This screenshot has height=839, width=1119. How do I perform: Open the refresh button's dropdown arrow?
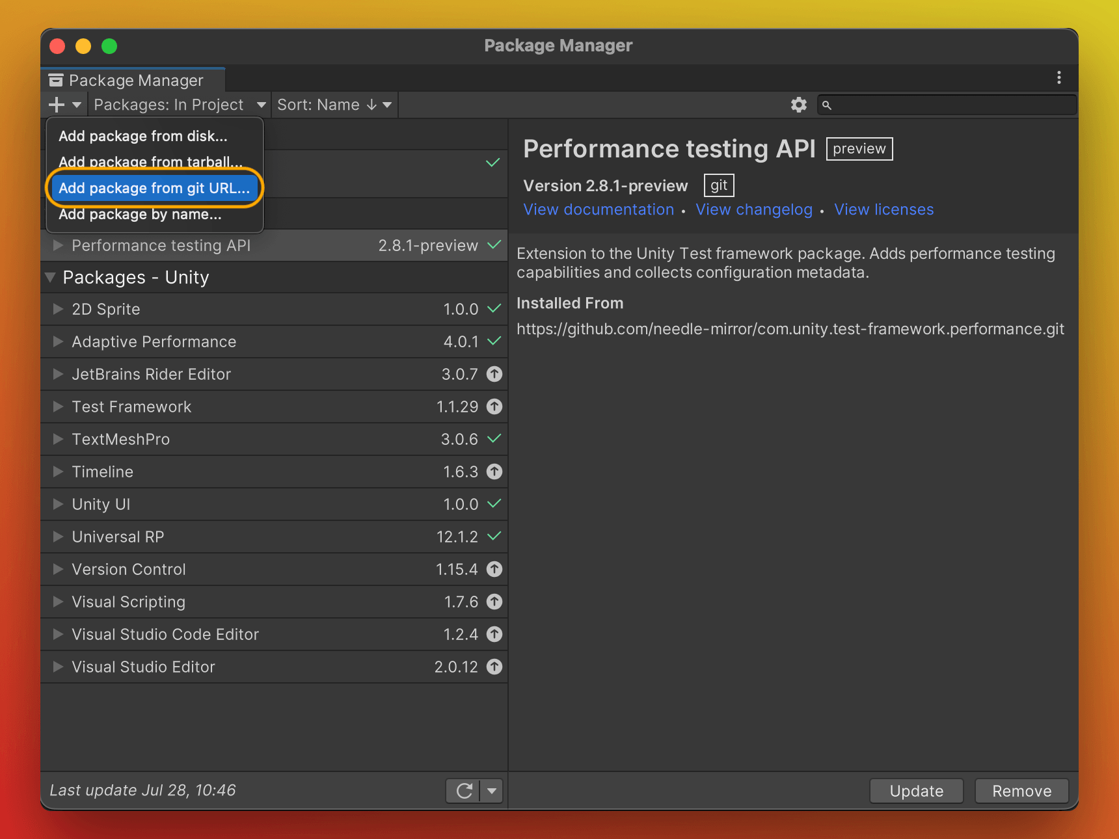point(492,791)
